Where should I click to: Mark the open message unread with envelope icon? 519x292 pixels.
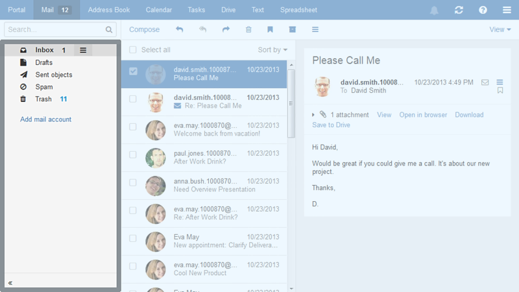tap(485, 82)
